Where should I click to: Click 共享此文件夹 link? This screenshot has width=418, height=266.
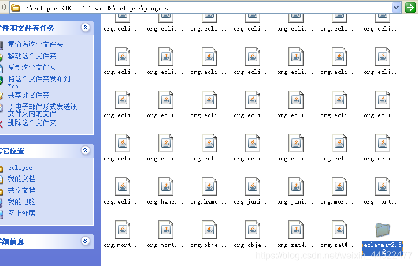[28, 95]
